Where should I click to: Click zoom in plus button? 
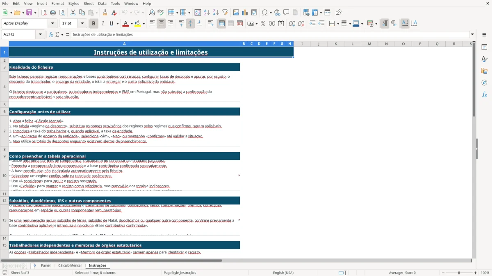point(475,273)
